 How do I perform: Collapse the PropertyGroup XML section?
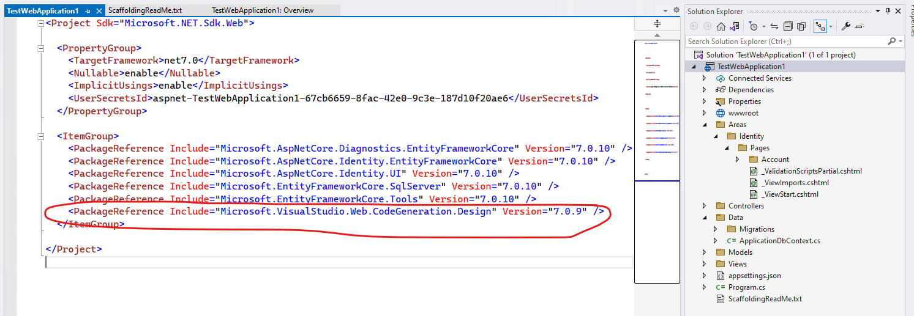pyautogui.click(x=40, y=48)
